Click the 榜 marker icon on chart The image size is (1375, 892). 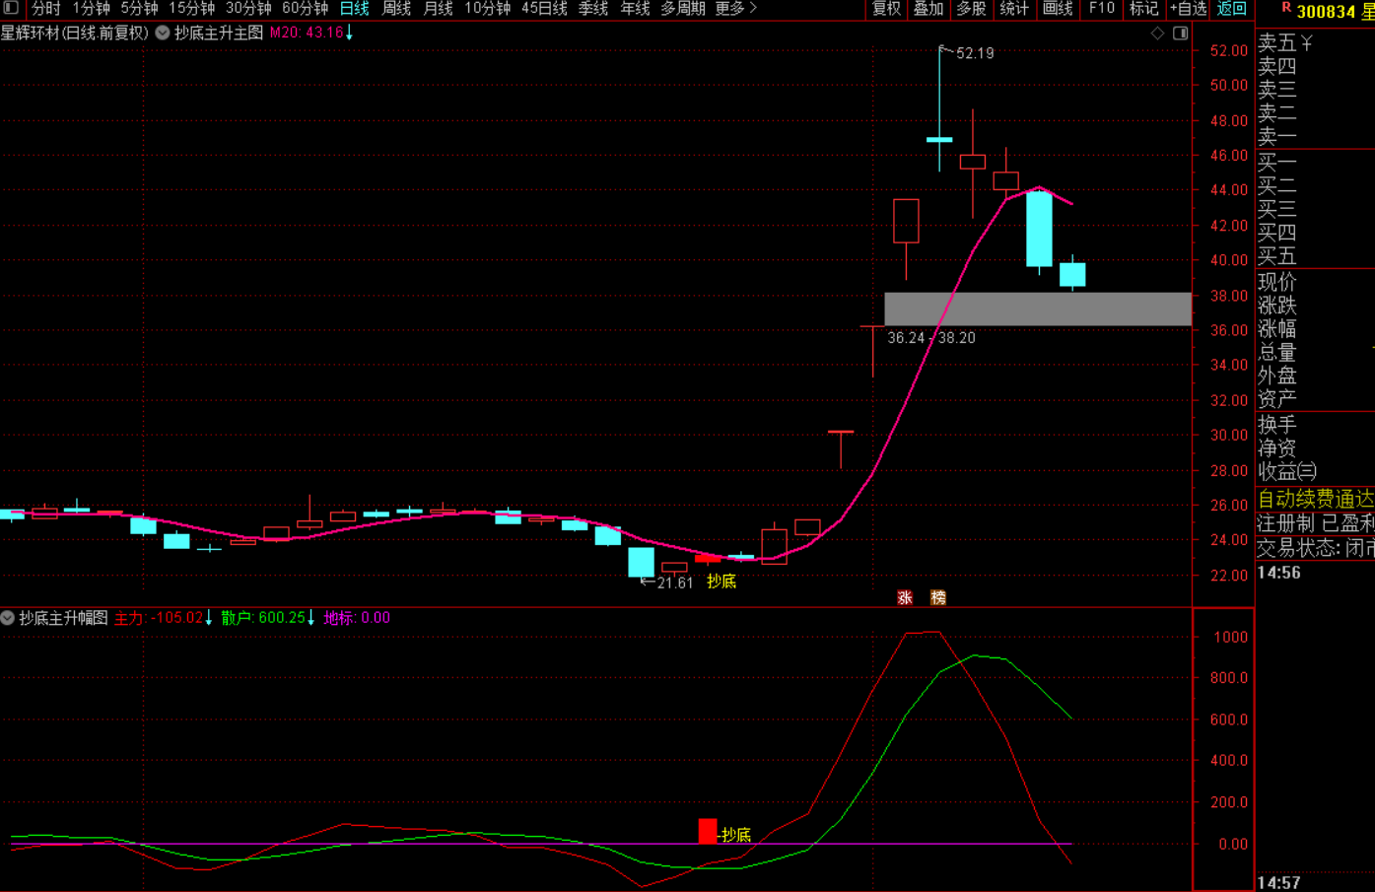[x=937, y=597]
